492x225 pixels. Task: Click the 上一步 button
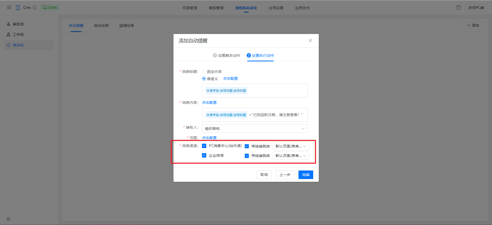285,175
